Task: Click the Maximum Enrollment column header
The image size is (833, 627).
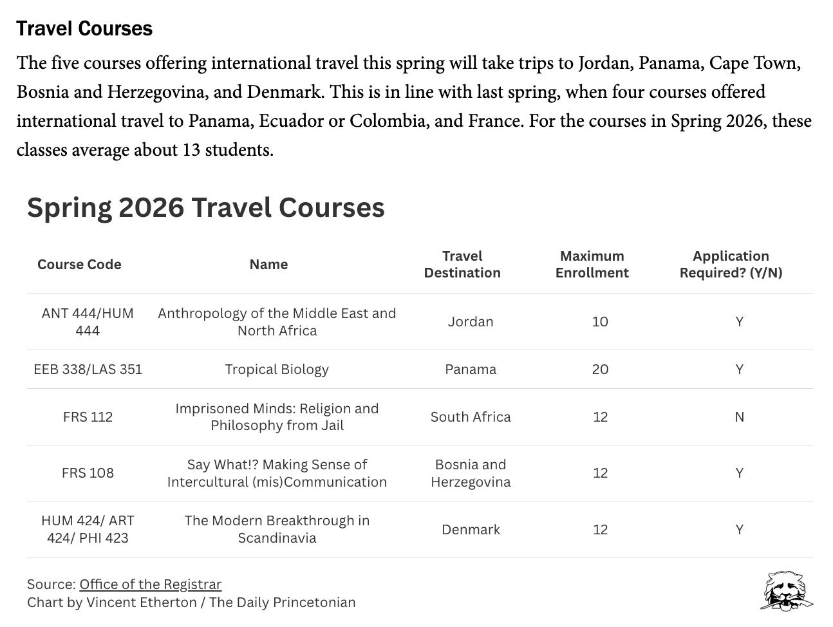Action: coord(592,264)
